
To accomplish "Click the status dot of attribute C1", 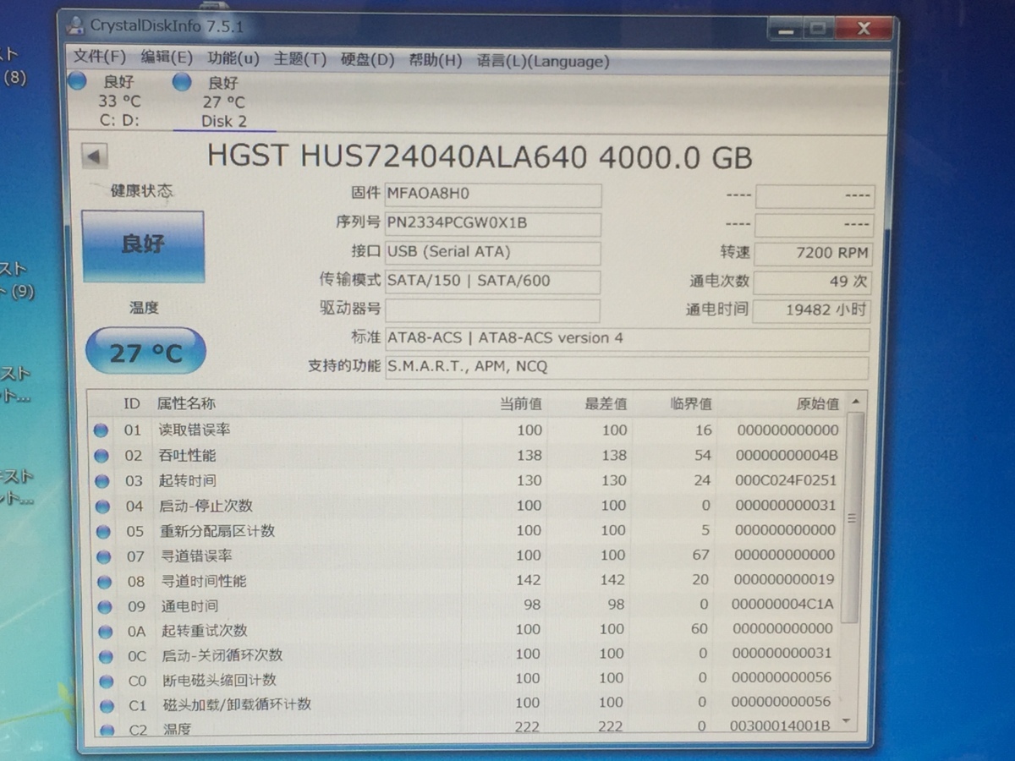I will pyautogui.click(x=107, y=705).
